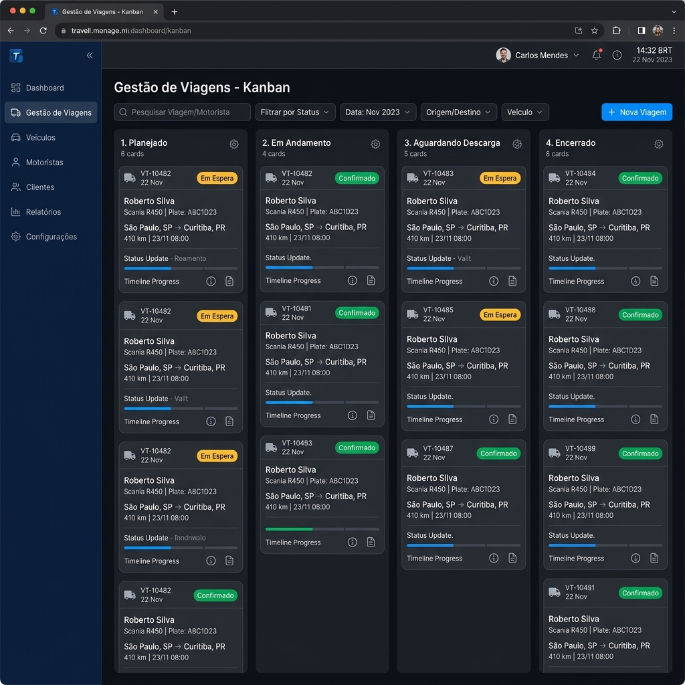685x685 pixels.
Task: Click info icon on VT-10485 card
Action: pyautogui.click(x=494, y=419)
